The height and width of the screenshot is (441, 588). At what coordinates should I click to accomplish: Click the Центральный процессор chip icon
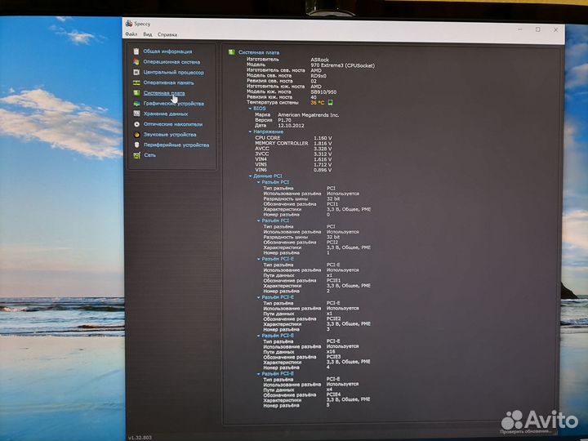click(x=136, y=73)
